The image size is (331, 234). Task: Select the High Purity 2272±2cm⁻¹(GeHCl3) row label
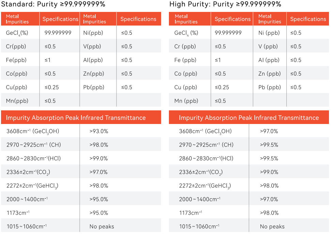pos(205,186)
